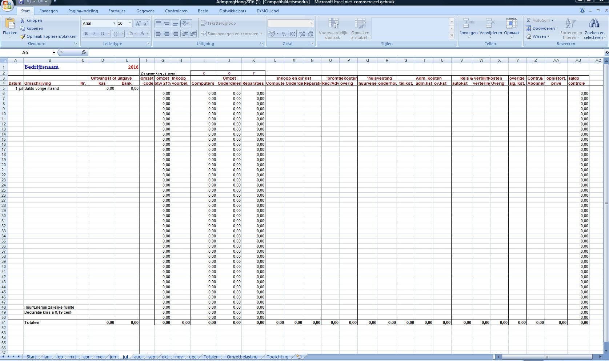Expand the Plakken dropdown arrow
The height and width of the screenshot is (361, 609).
(x=10, y=37)
